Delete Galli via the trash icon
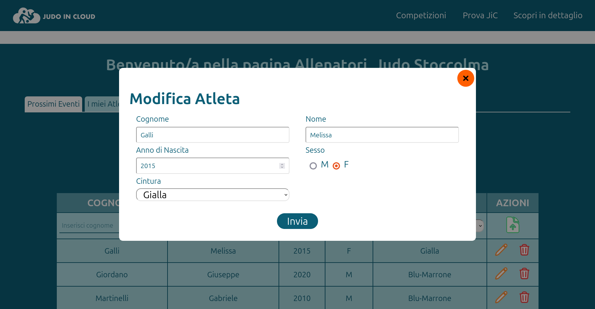 tap(524, 250)
